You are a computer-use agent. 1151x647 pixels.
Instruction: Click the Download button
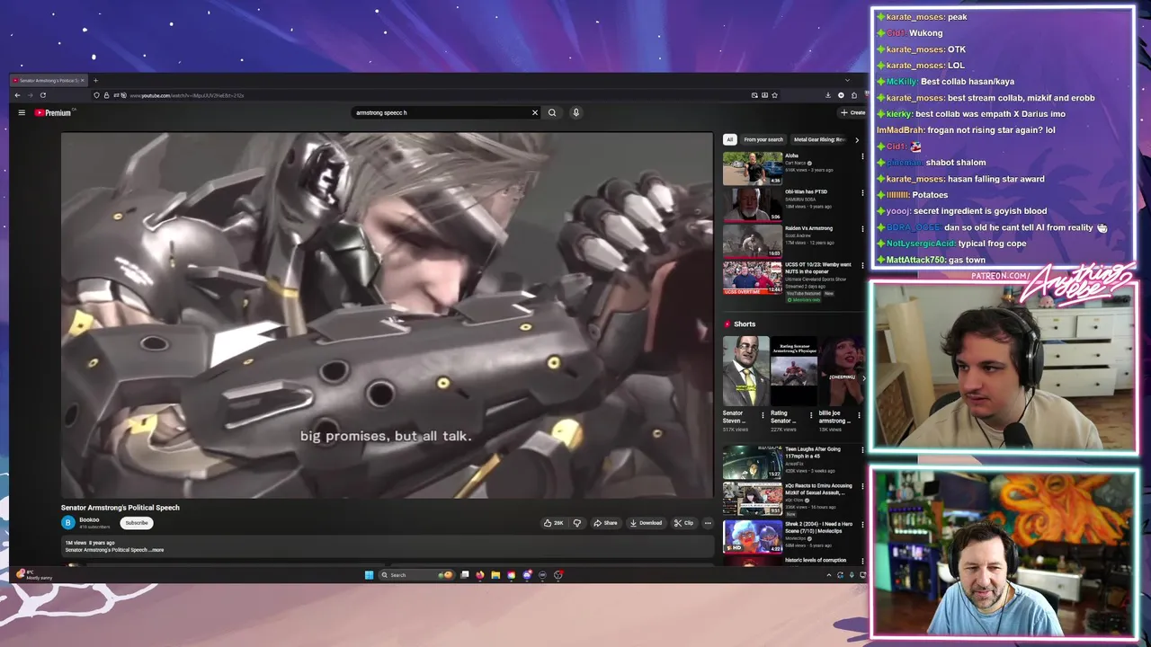(x=646, y=523)
